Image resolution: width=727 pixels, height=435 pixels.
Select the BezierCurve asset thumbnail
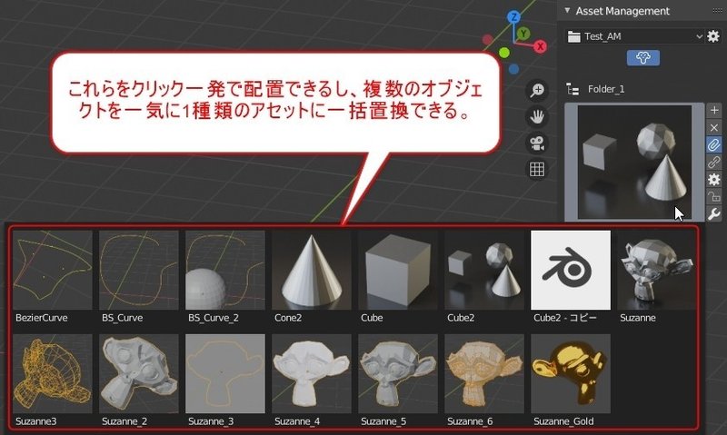[x=53, y=270]
